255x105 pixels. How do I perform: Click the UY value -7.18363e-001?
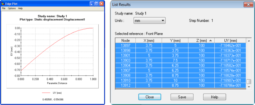coord(230,51)
